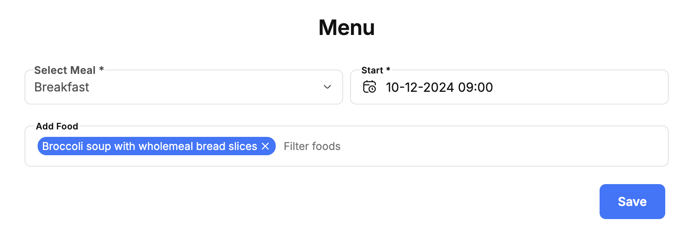The height and width of the screenshot is (237, 688).
Task: Click the Menu page heading
Action: 347,28
